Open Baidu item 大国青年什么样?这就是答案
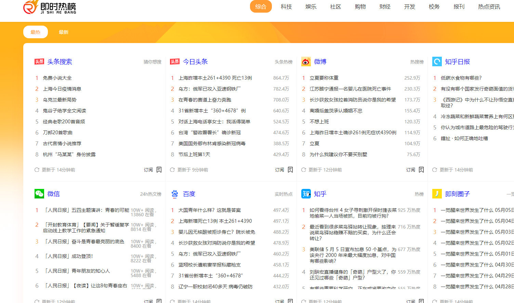This screenshot has height=303, width=514. 210,210
